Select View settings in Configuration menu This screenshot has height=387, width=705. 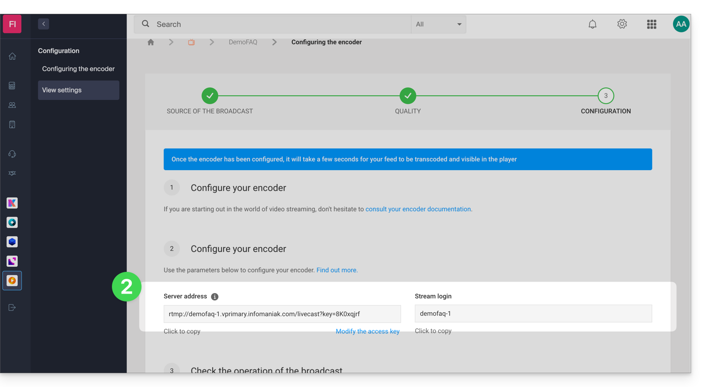[x=78, y=90]
